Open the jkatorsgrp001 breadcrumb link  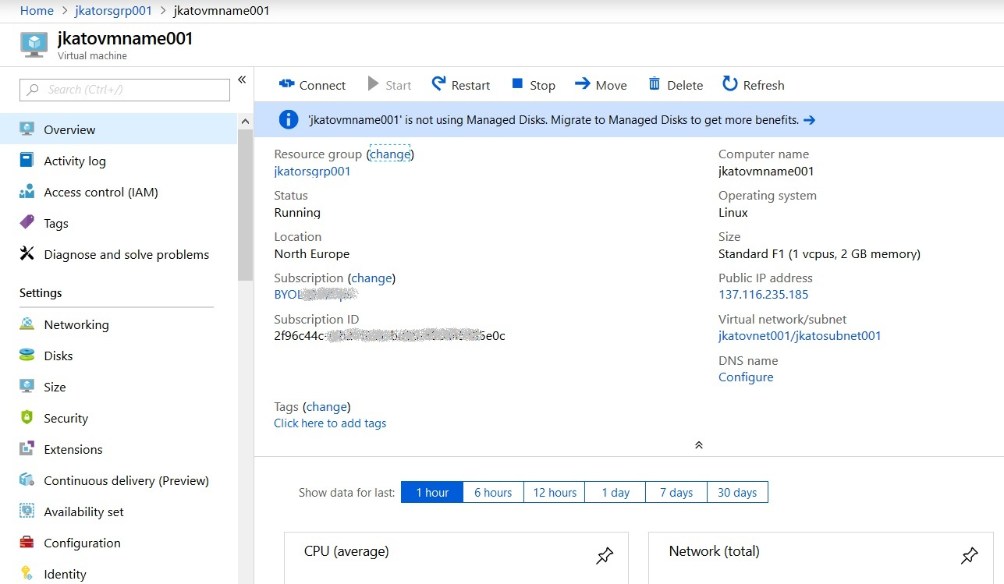[113, 11]
